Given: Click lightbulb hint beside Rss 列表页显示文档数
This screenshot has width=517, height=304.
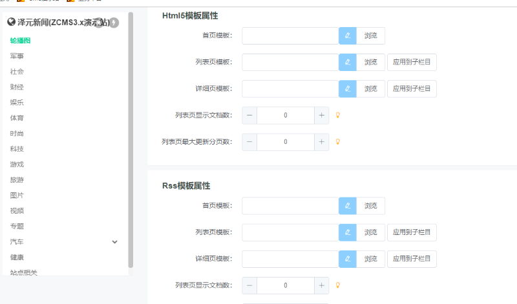Looking at the screenshot, I should tap(337, 285).
